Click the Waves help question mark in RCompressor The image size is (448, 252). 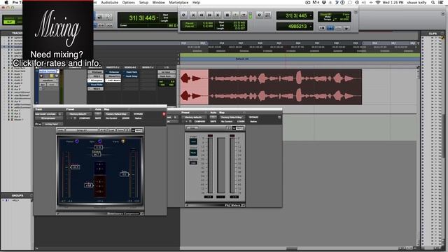(127, 130)
